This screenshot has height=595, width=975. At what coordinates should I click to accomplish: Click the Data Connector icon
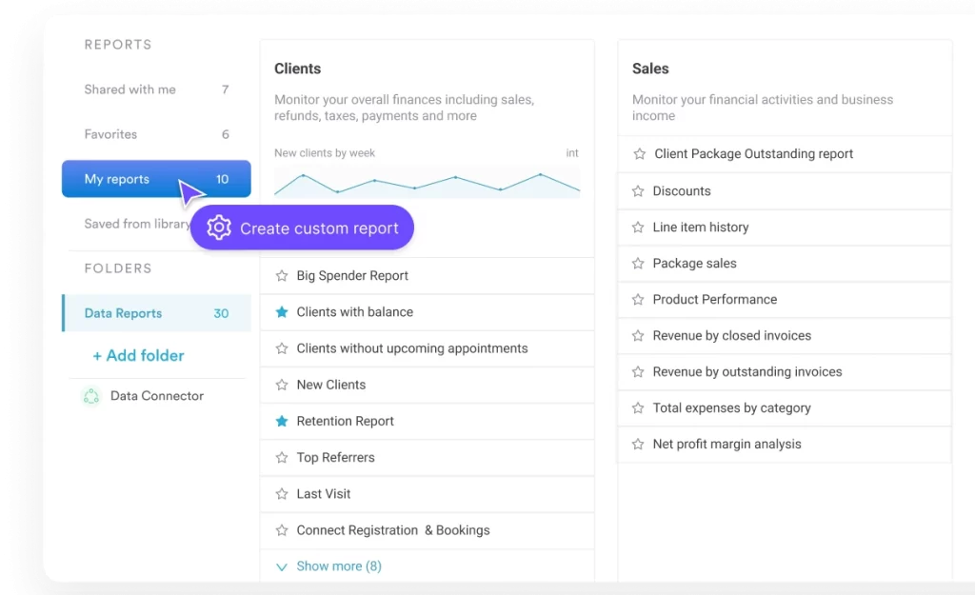[x=91, y=397]
